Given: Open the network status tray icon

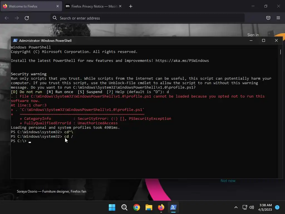Looking at the screenshot, I should pos(245,207).
